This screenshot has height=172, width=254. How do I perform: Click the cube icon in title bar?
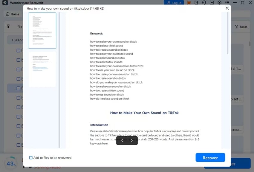point(220,3)
